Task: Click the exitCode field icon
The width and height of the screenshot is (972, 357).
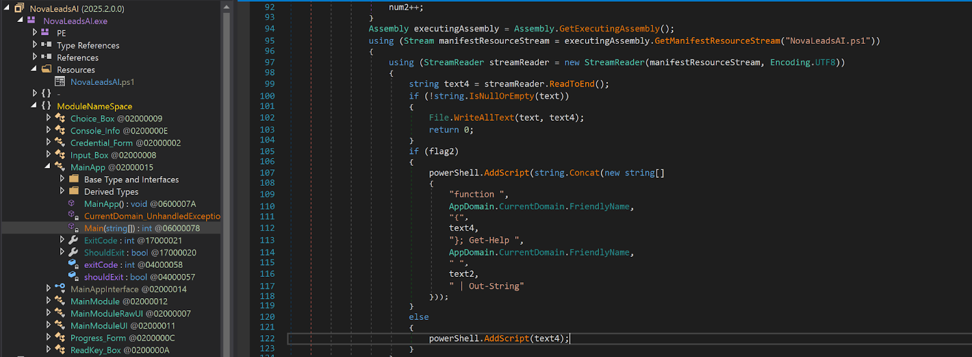Action: [74, 264]
